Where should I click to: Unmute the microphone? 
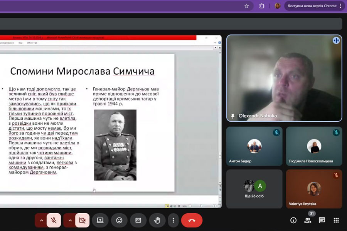54,220
